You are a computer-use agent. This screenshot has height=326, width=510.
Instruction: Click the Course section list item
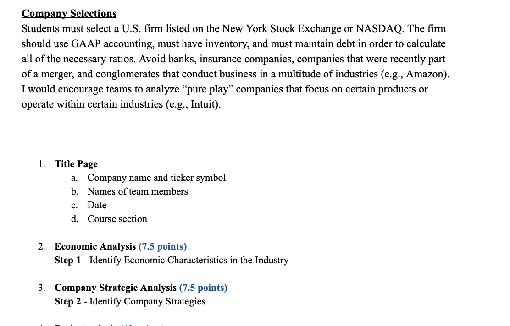[117, 219]
